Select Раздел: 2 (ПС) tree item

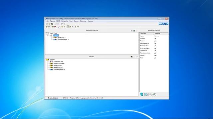pyautogui.click(x=58, y=65)
